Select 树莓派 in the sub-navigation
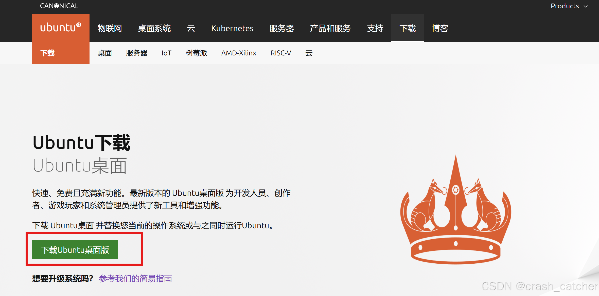The width and height of the screenshot is (599, 296). [196, 53]
